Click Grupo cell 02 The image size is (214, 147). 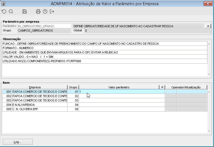coord(73,96)
